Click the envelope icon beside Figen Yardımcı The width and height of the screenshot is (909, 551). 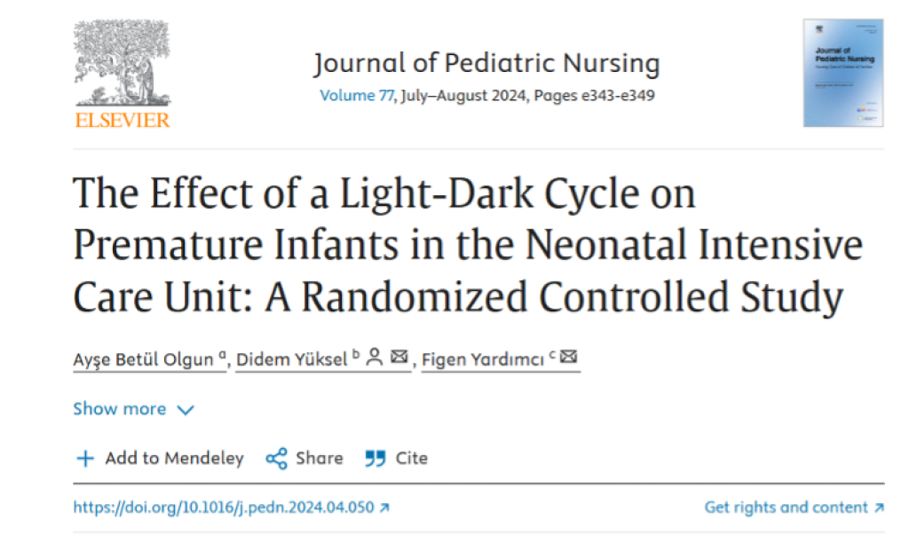[x=568, y=358]
